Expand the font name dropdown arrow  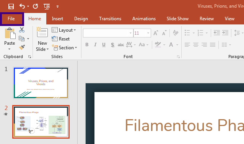coord(130,33)
